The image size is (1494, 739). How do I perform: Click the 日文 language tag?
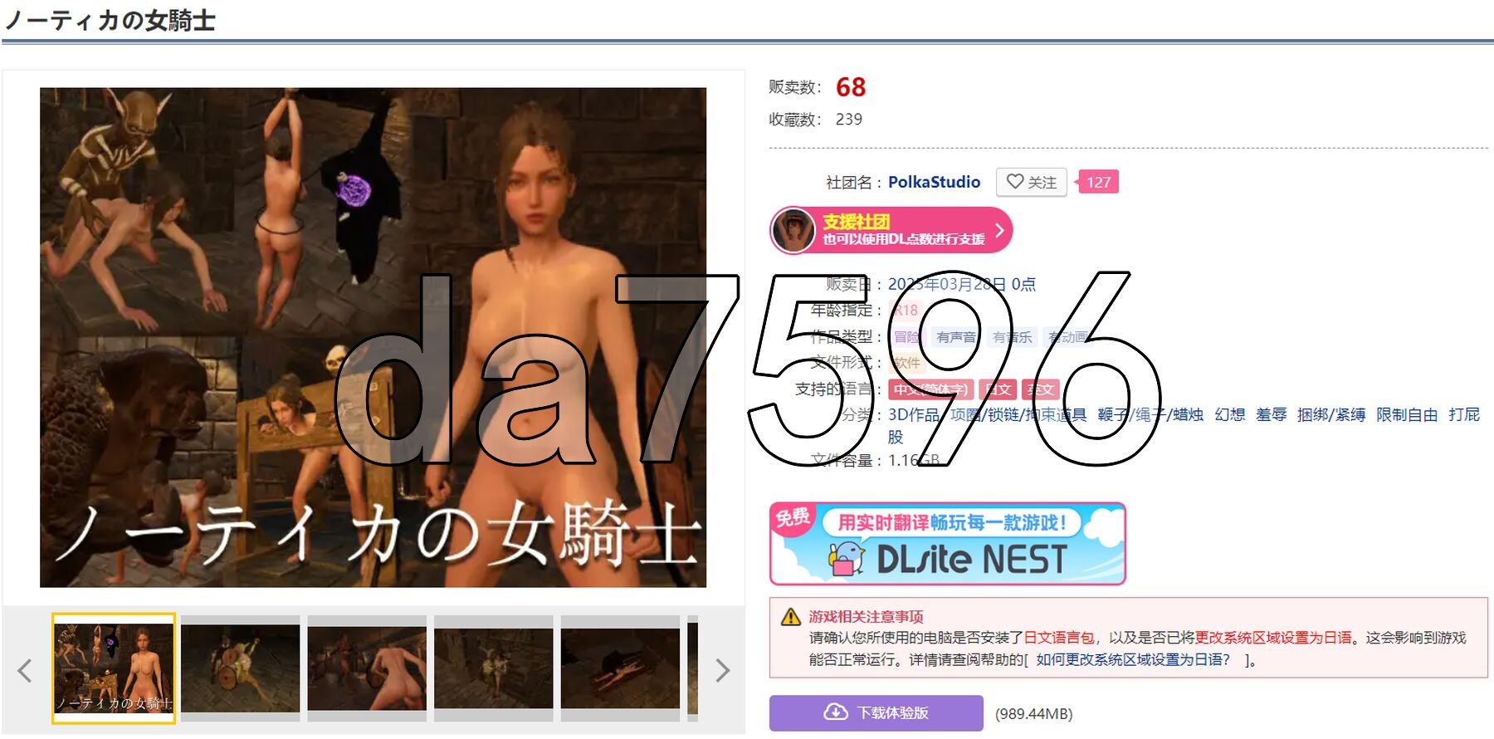(998, 389)
